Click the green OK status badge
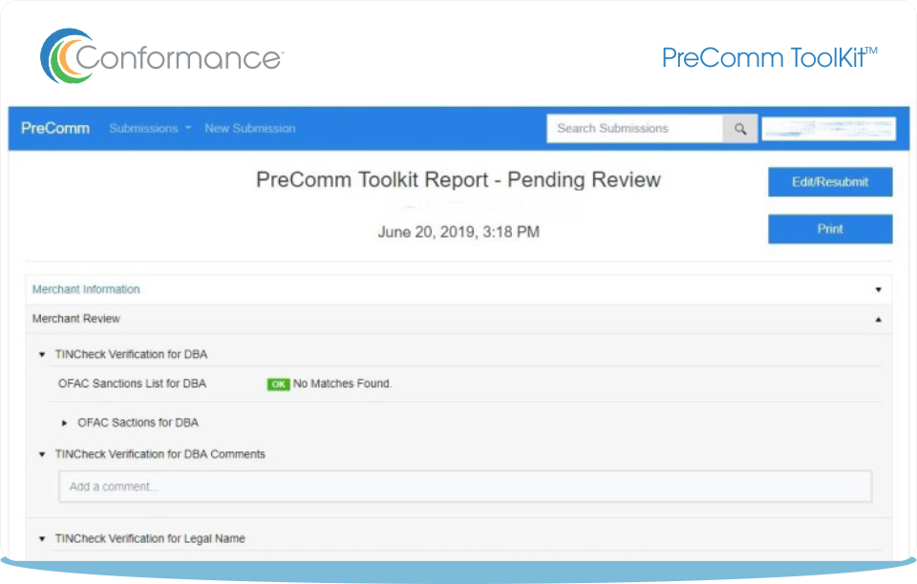 (278, 385)
